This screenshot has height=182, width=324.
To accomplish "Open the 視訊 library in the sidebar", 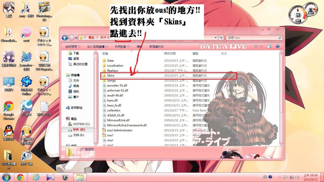I will 74,91.
